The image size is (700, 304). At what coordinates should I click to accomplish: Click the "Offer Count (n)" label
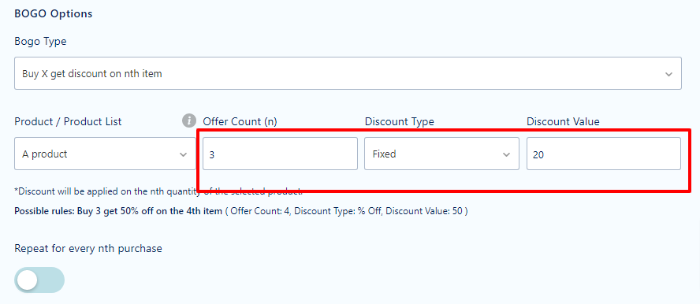point(240,121)
